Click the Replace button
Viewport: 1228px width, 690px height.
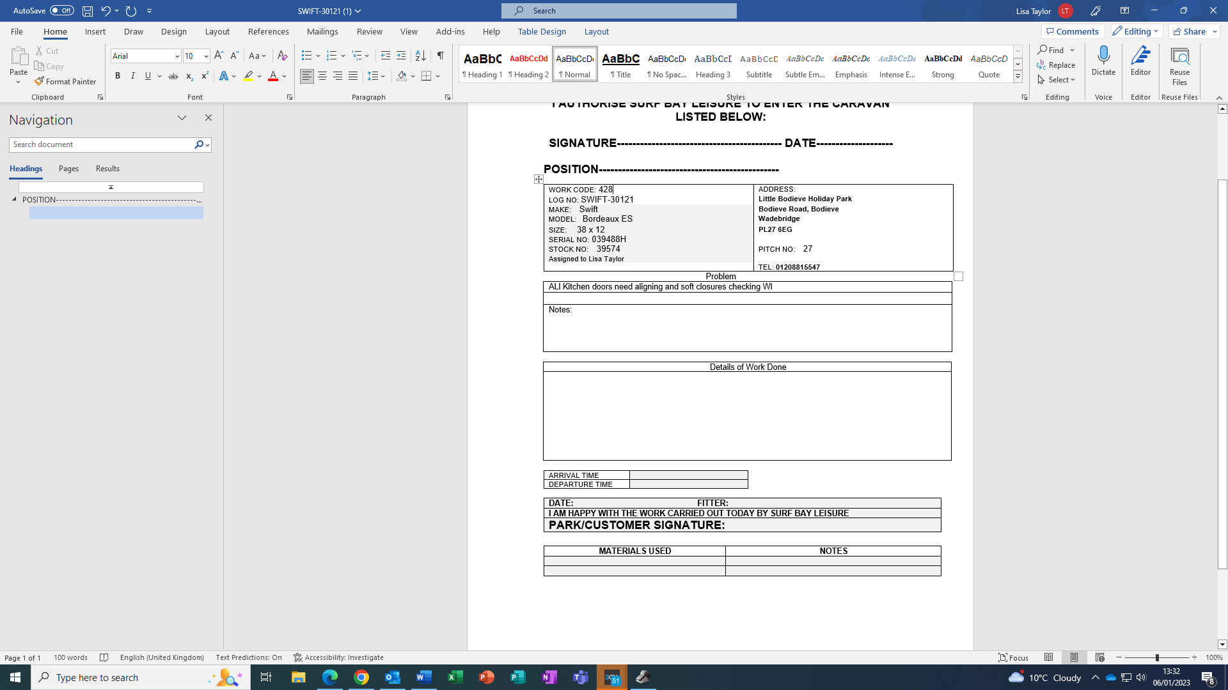click(1056, 65)
